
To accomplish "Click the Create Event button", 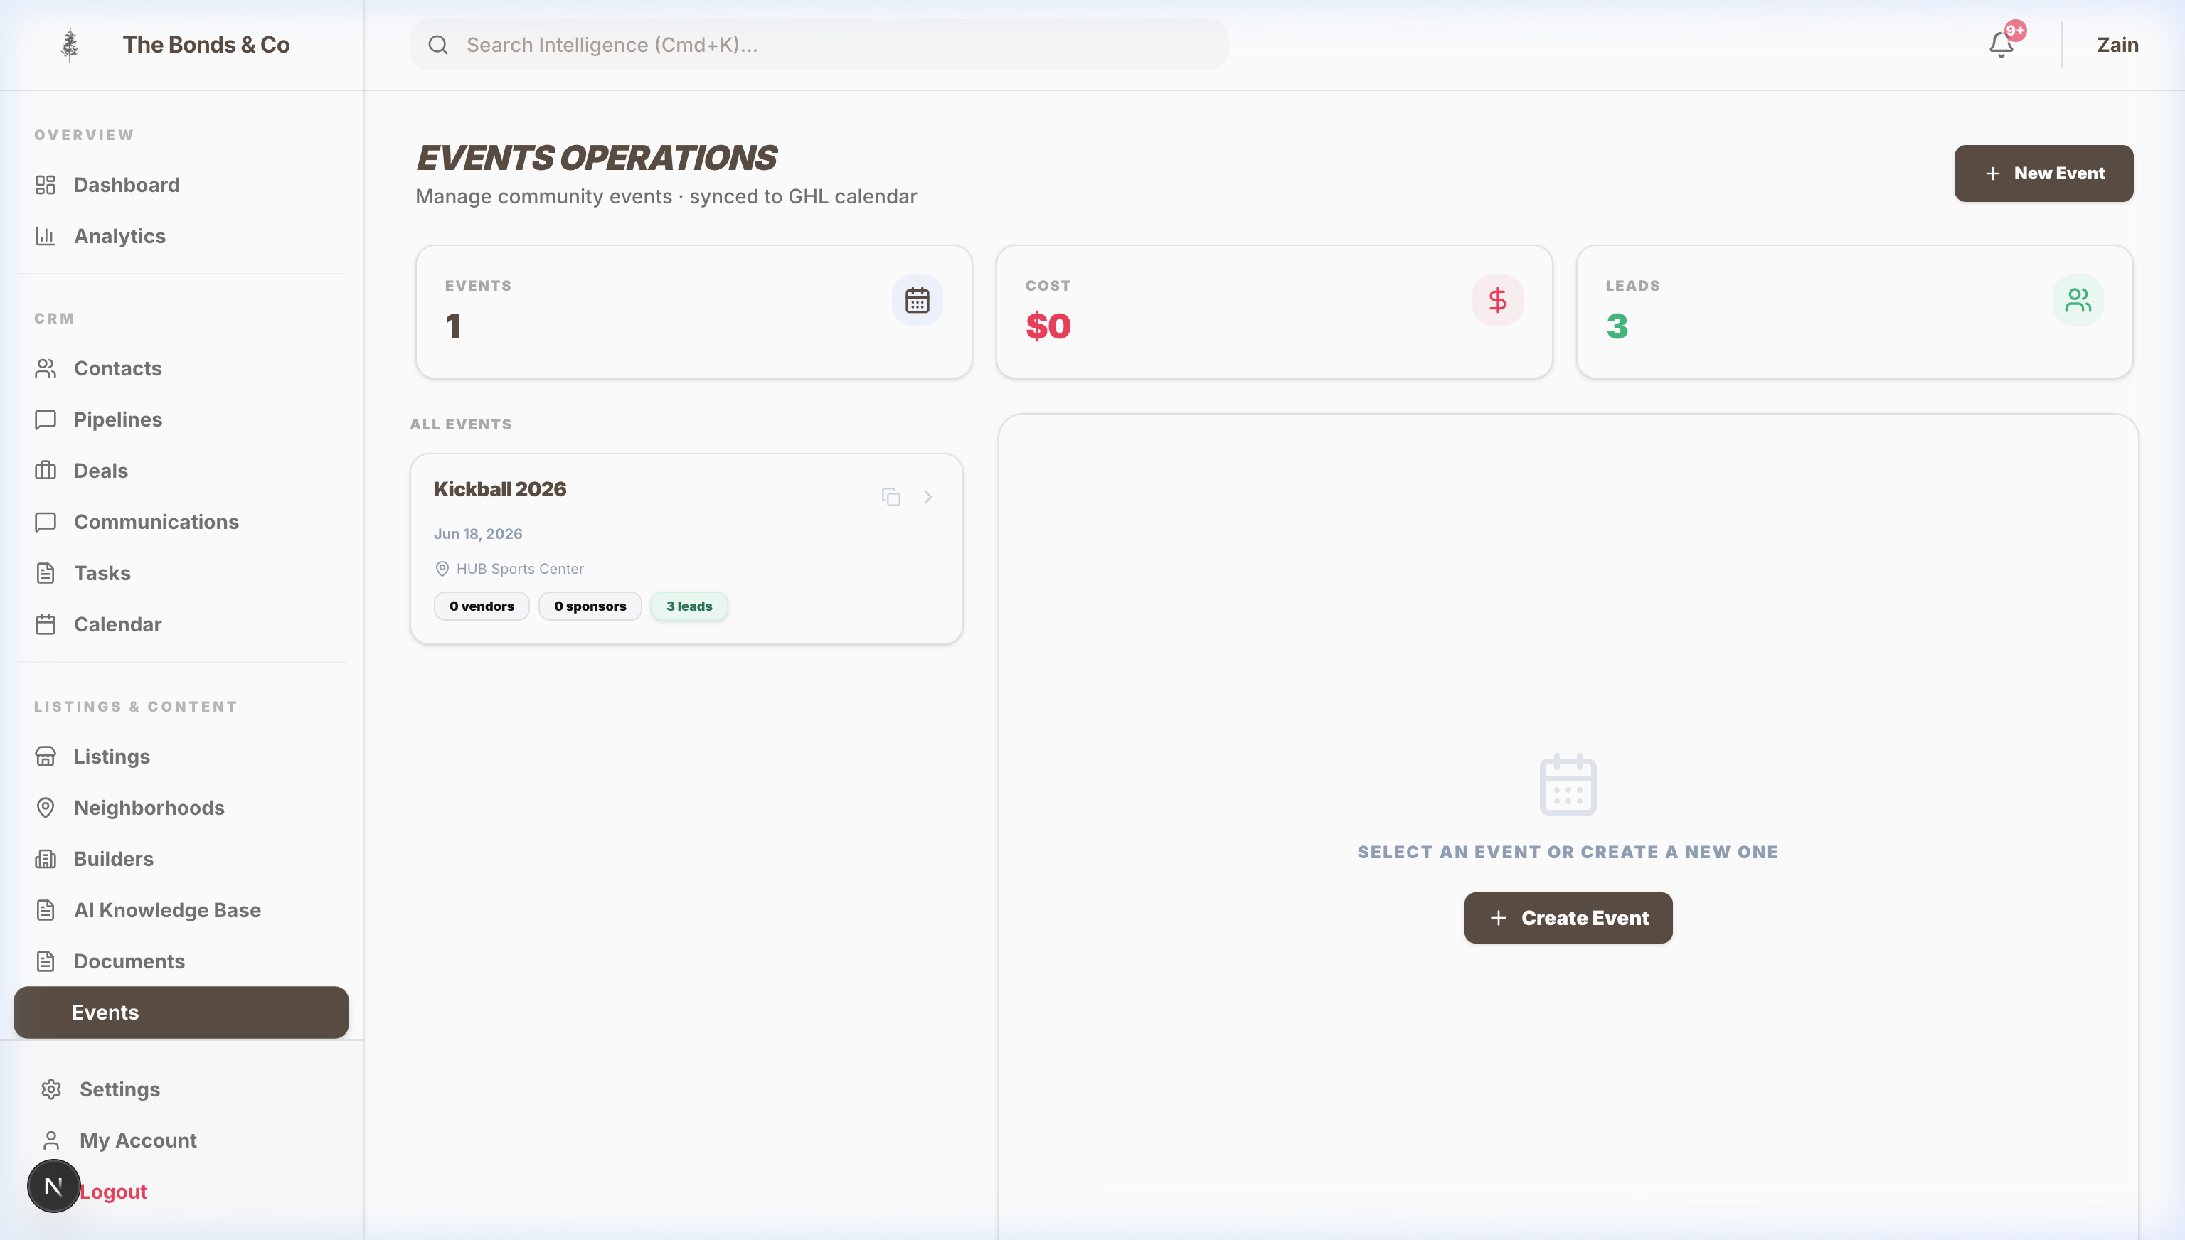I will [1568, 917].
